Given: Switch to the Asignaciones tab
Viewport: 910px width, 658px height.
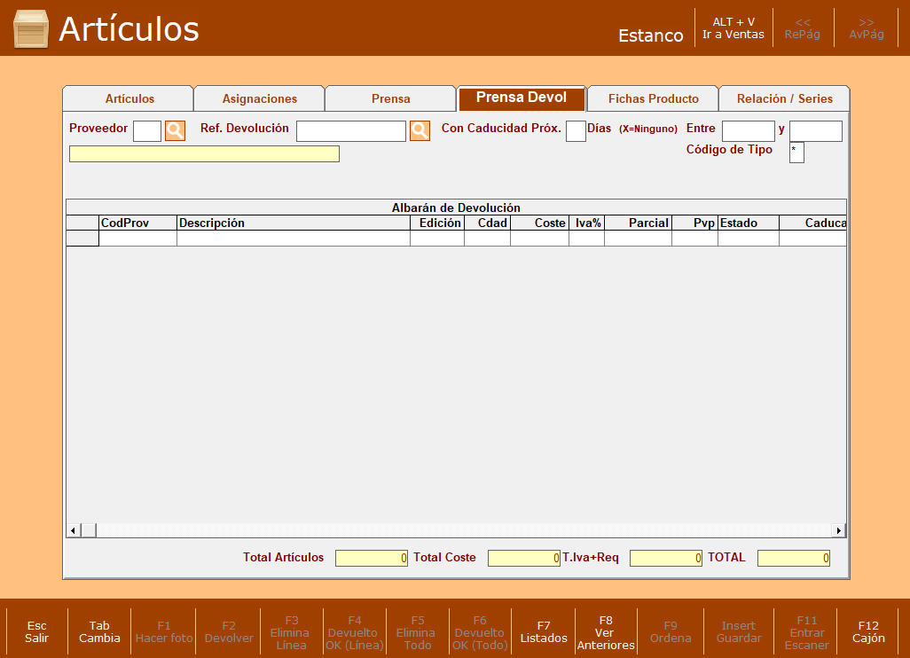Looking at the screenshot, I should 259,98.
